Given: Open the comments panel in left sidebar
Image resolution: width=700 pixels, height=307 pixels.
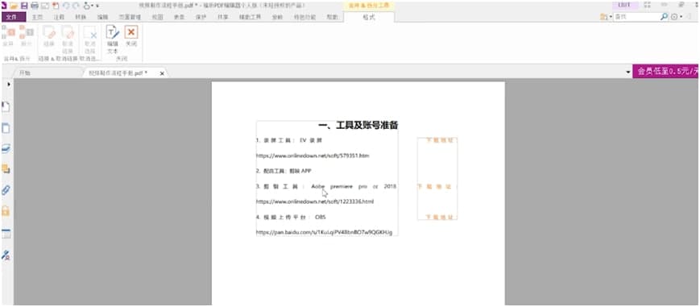Looking at the screenshot, I should pos(6,169).
